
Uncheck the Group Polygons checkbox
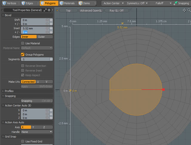click(23, 54)
